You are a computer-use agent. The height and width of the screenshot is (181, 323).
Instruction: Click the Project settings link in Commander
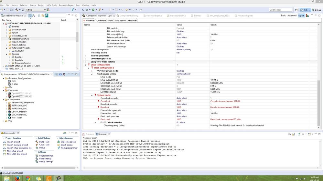[46, 156]
